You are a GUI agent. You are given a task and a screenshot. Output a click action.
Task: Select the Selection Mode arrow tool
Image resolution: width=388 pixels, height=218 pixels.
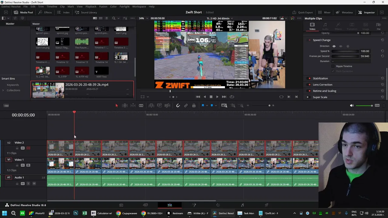pos(116,105)
